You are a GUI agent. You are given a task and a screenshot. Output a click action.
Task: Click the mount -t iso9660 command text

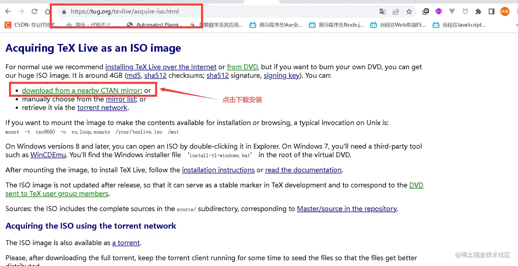tap(92, 132)
